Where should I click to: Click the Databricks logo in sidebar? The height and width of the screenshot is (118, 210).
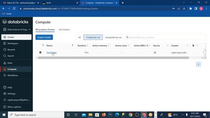[x=15, y=22]
